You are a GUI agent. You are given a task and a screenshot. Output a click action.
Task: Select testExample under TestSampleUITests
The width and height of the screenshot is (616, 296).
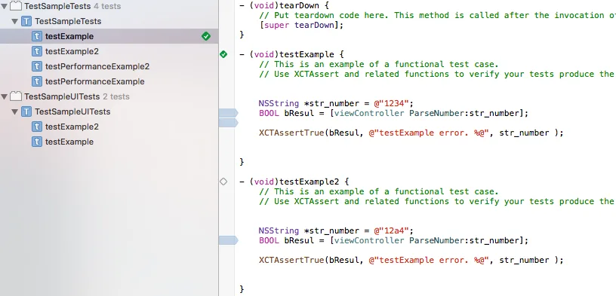(x=109, y=142)
